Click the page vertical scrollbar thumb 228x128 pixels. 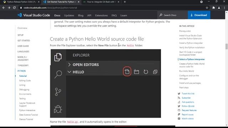click(x=227, y=47)
